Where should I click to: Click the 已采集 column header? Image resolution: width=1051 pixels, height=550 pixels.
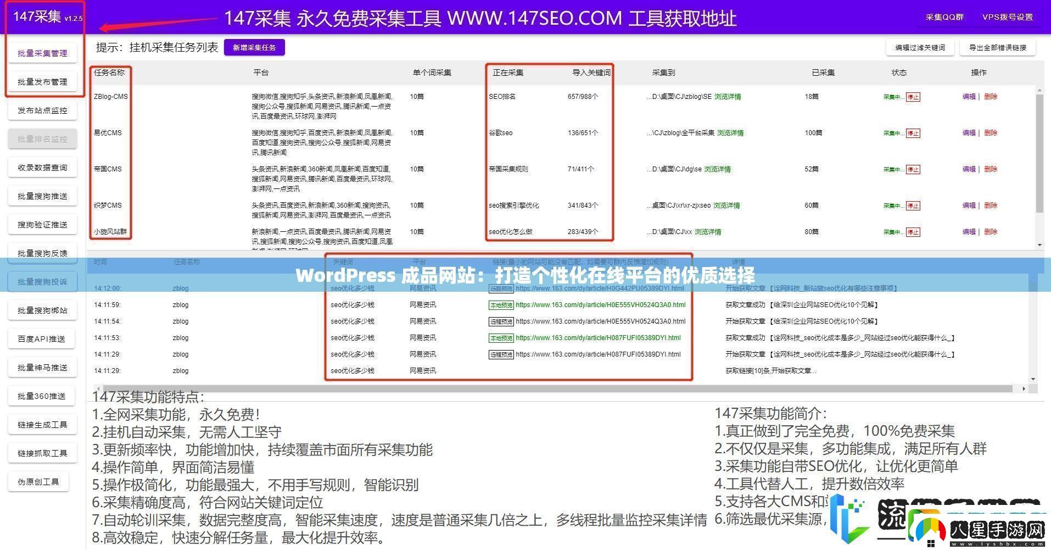point(823,73)
